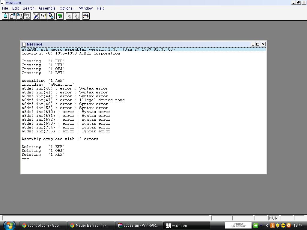Screen dimensions: 307x230
Task: Maximize the Message window
Action: point(258,44)
